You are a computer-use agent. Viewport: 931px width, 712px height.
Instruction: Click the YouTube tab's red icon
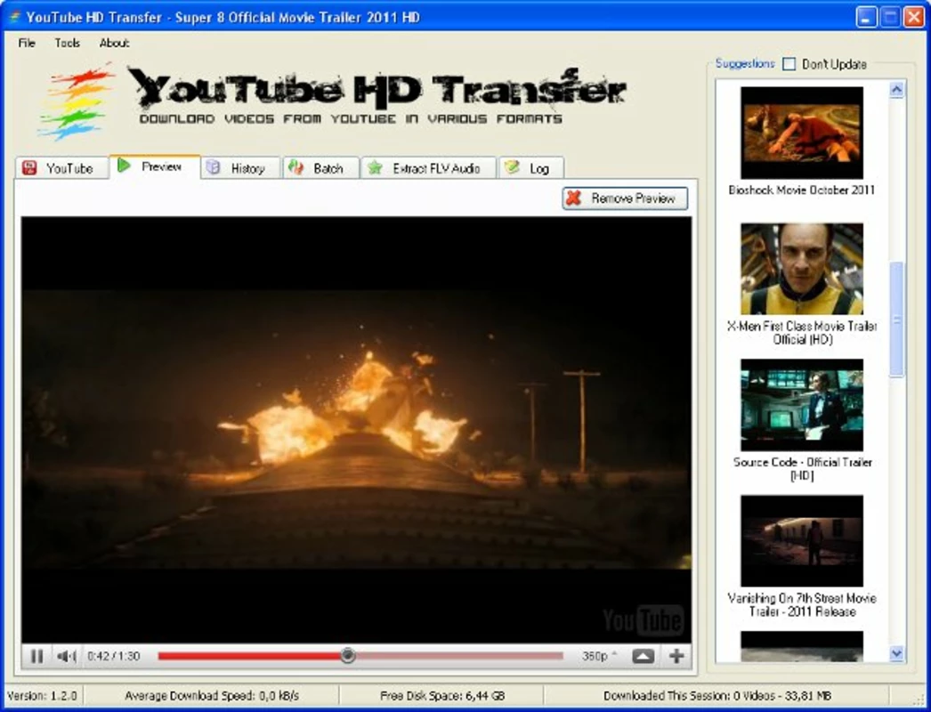click(29, 168)
